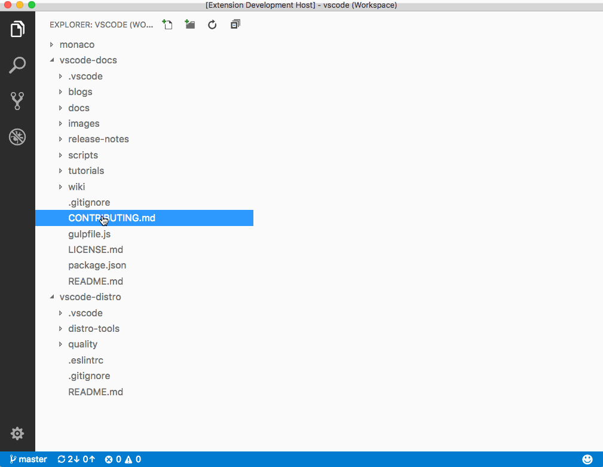
Task: Click the New Folder icon in Explorer header
Action: (x=189, y=25)
